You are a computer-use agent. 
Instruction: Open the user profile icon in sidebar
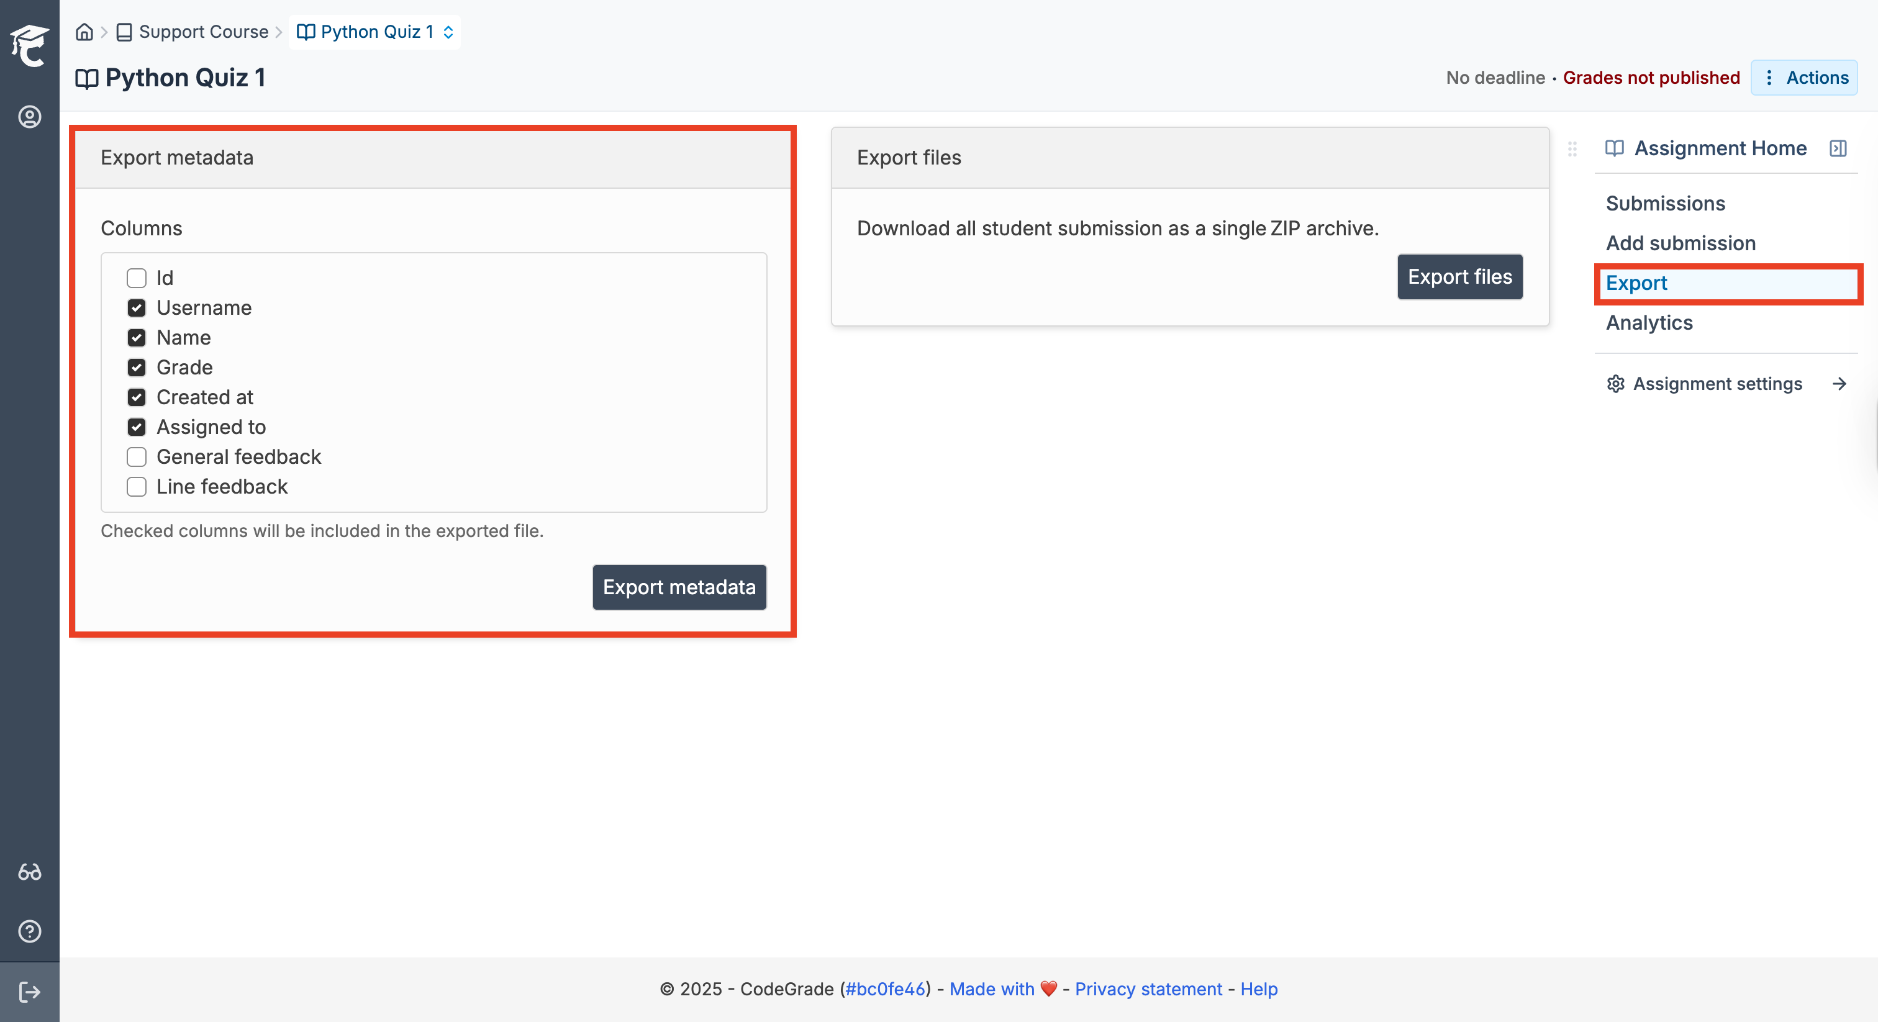tap(29, 117)
